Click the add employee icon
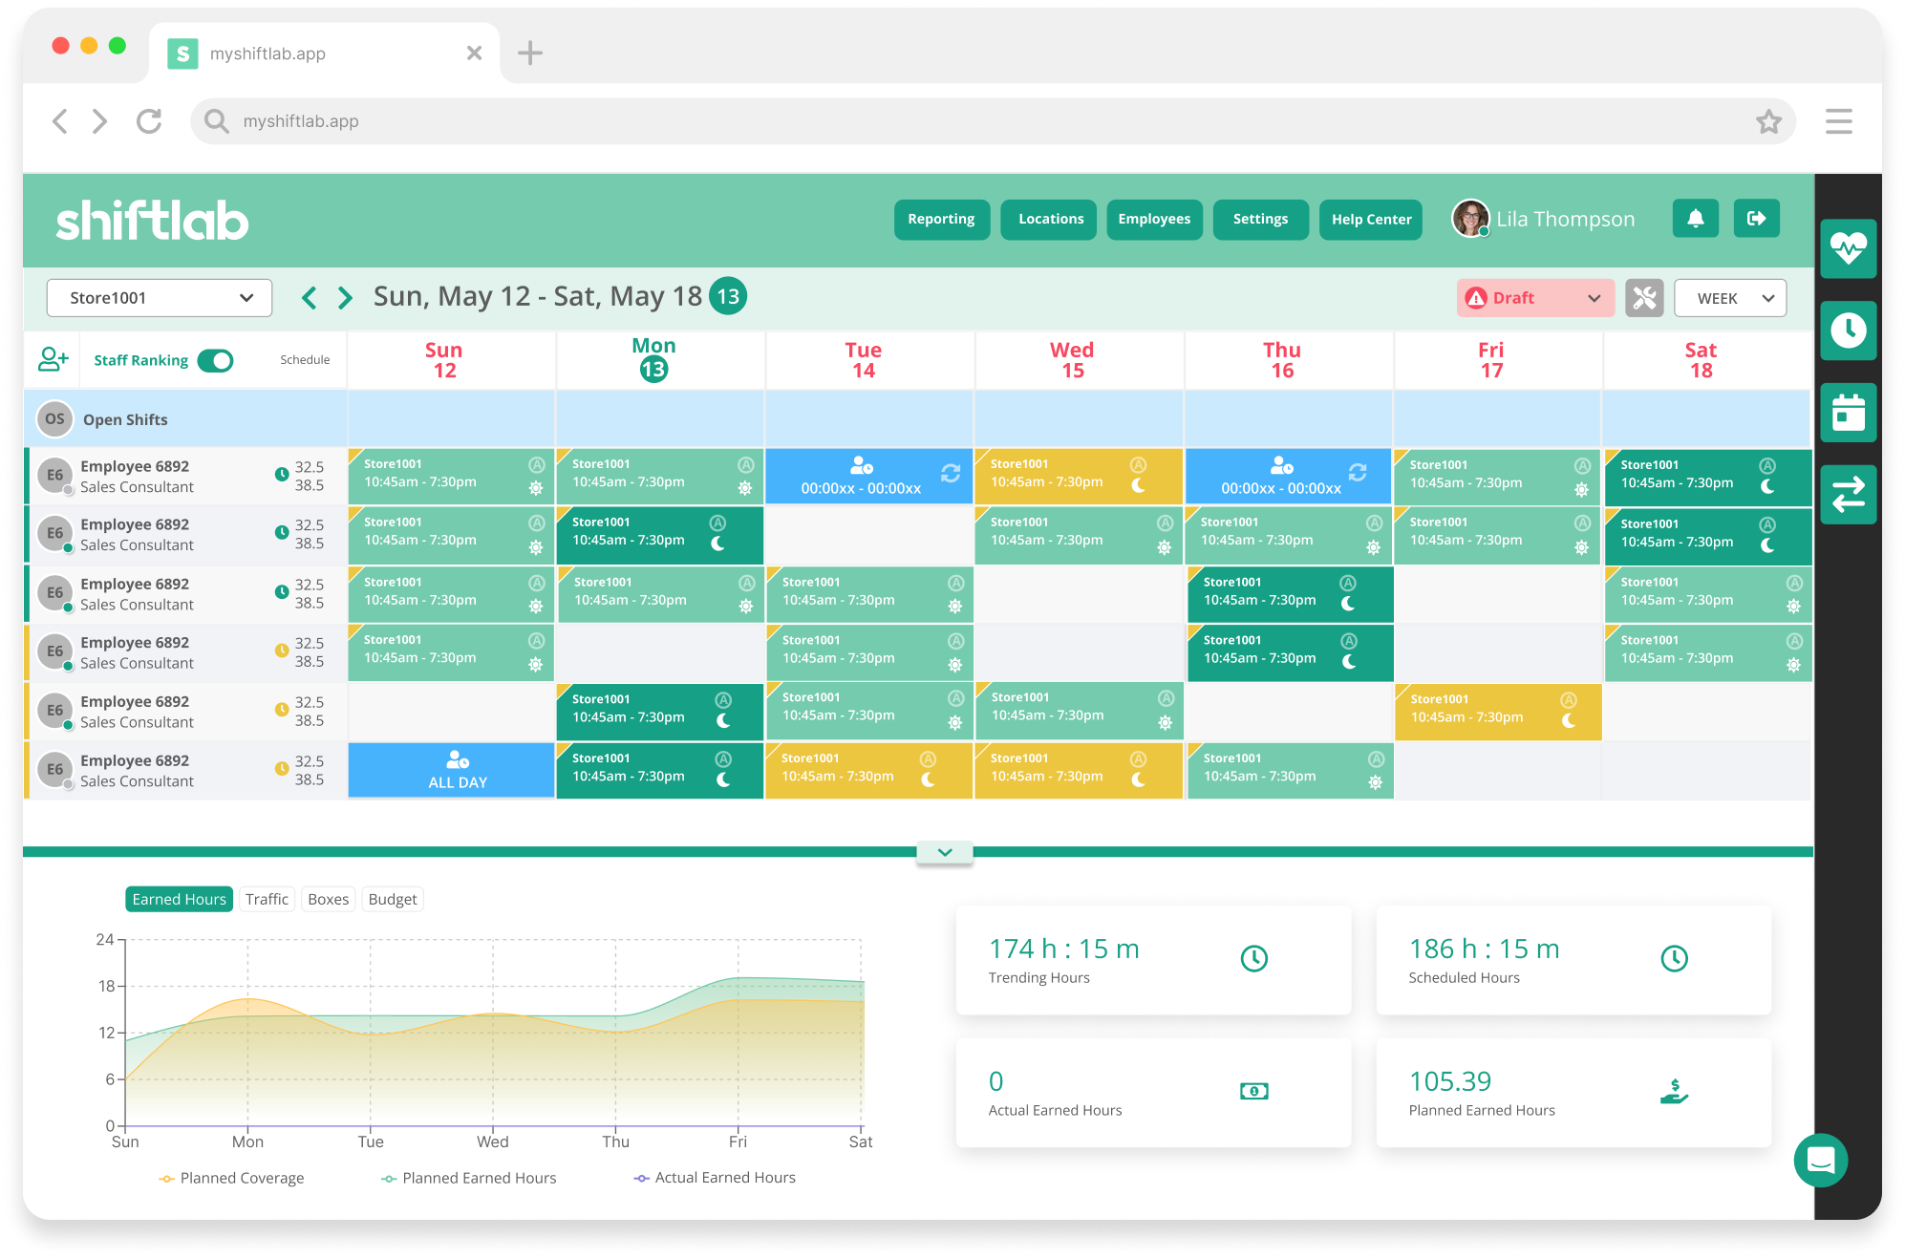 53,360
